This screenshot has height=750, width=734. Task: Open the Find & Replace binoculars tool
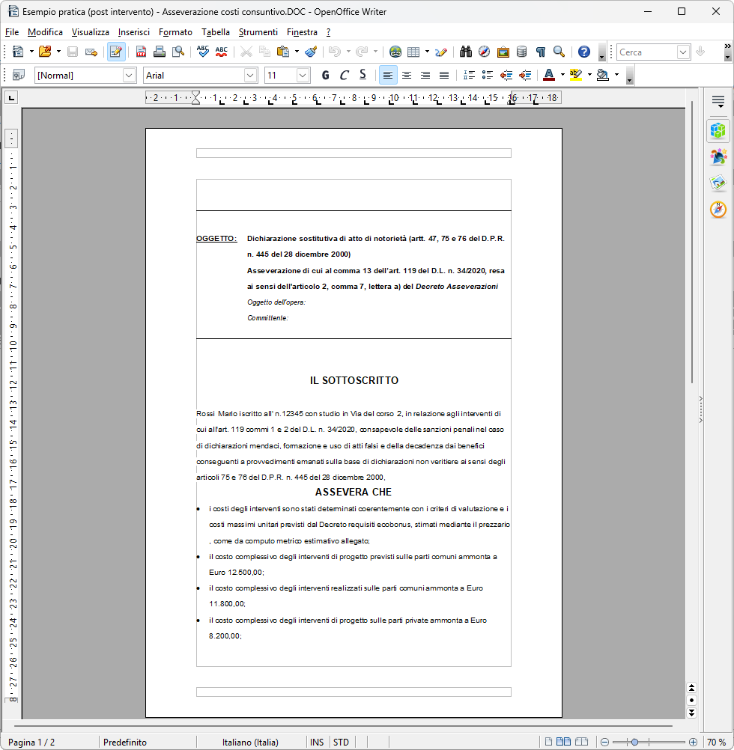pyautogui.click(x=465, y=52)
